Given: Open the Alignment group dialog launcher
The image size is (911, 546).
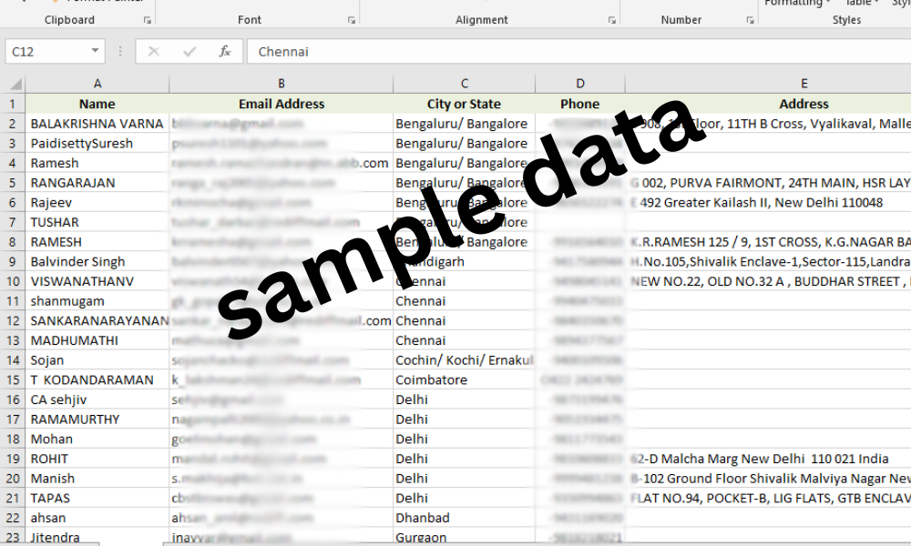Looking at the screenshot, I should tap(612, 20).
